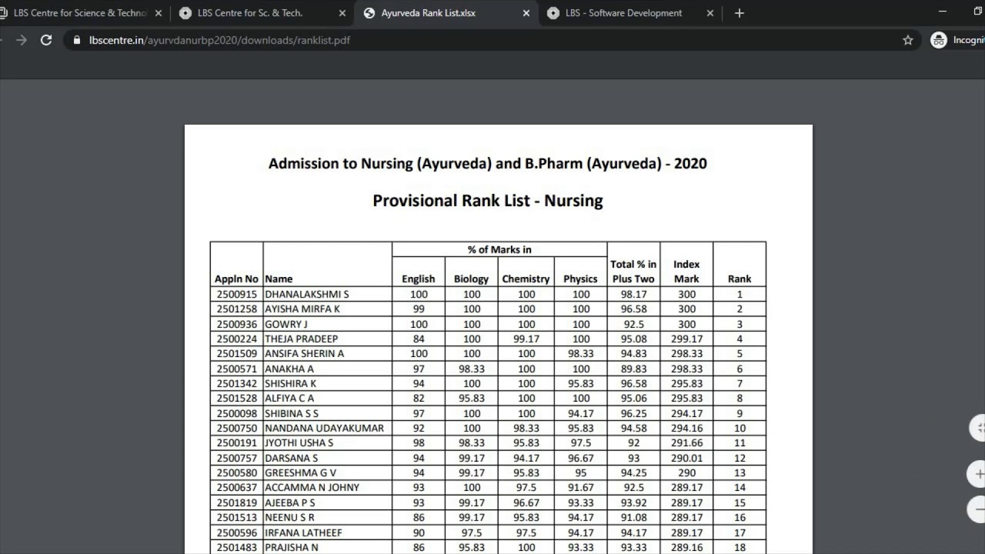The image size is (985, 554).
Task: Click the Index Mark column header
Action: click(x=686, y=271)
